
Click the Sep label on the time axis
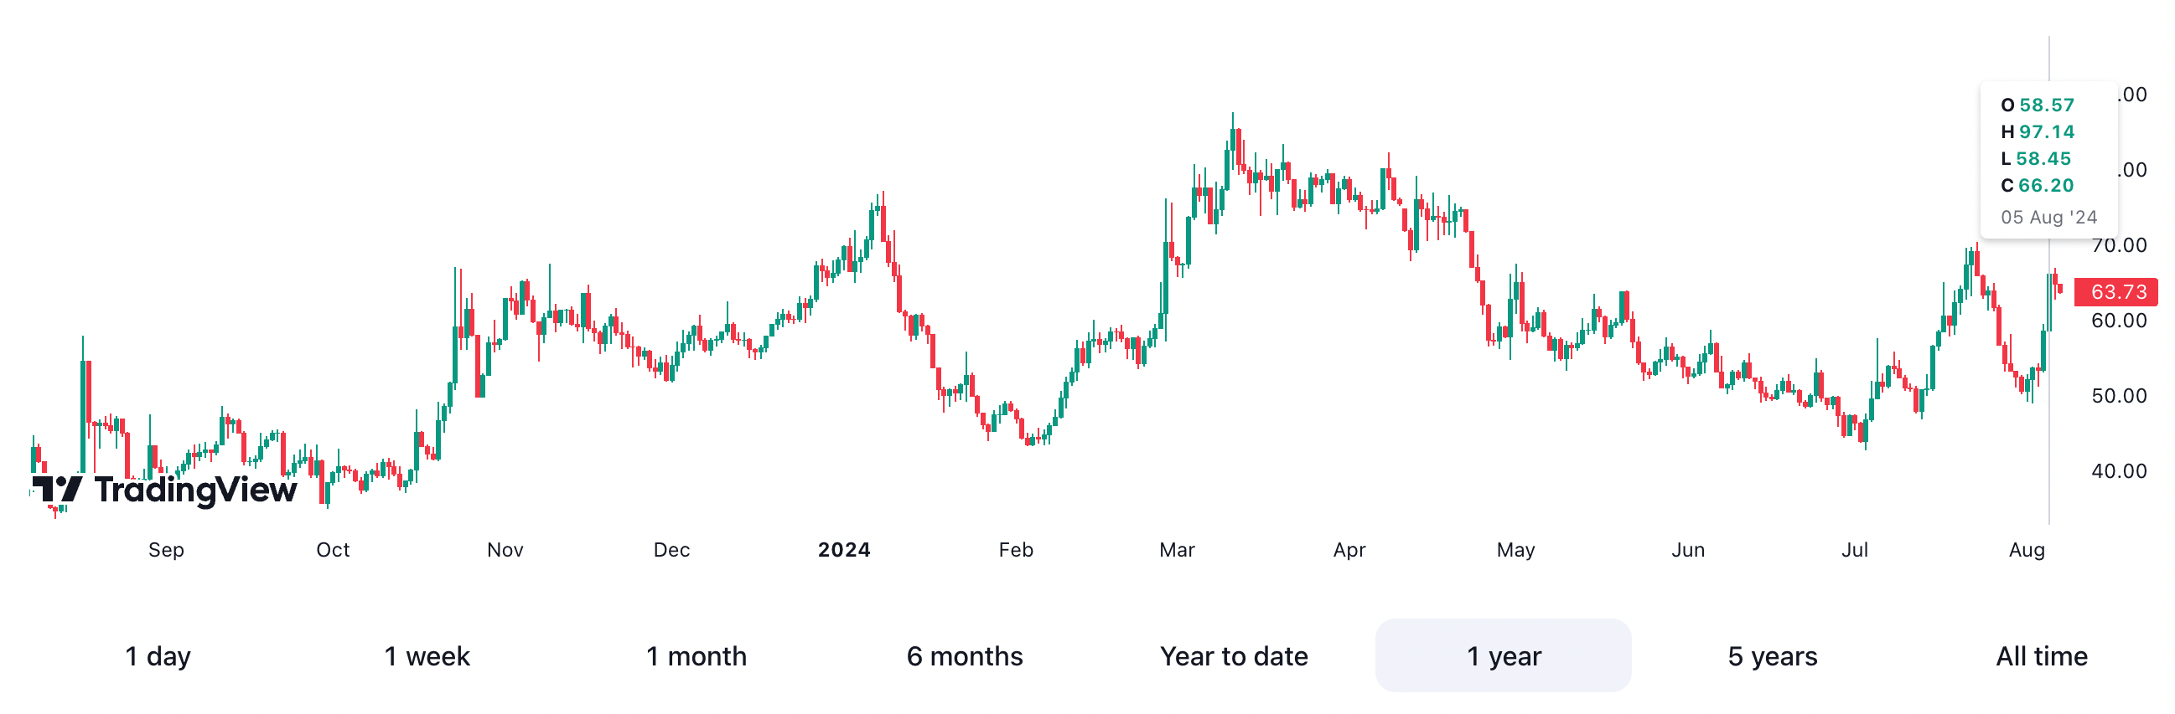166,550
